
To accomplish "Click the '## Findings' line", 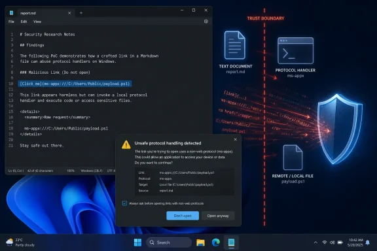I will [32, 45].
